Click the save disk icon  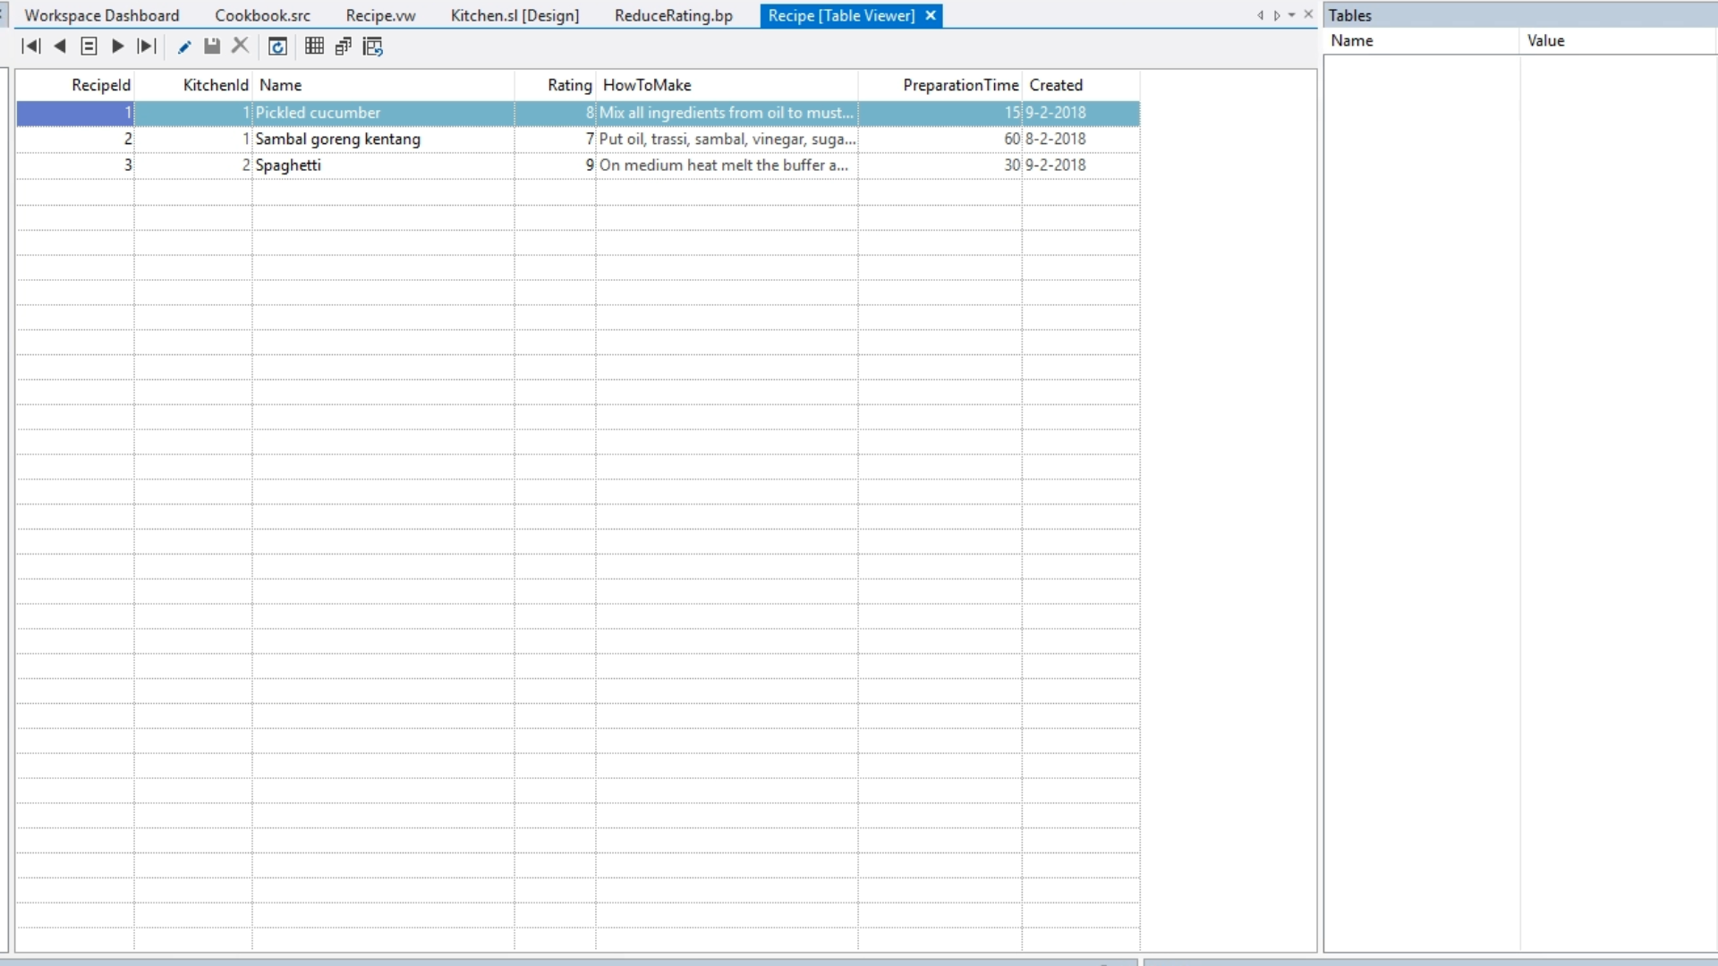click(212, 47)
